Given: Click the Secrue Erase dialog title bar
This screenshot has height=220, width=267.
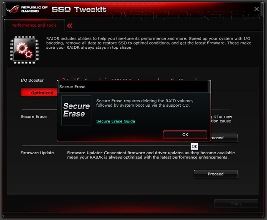Looking at the screenshot, I should pos(133,87).
